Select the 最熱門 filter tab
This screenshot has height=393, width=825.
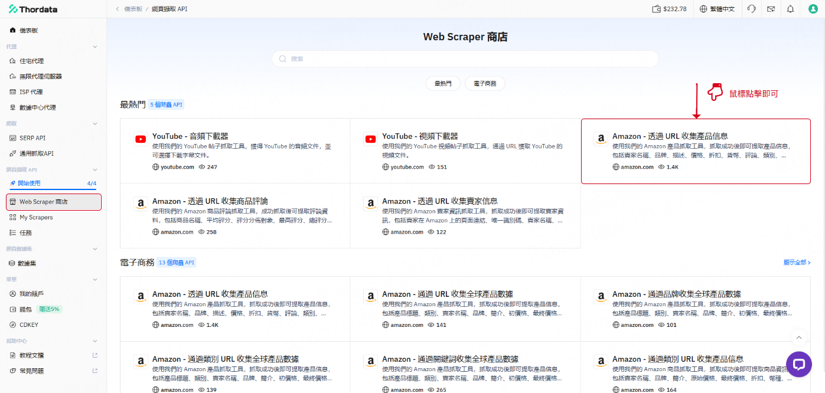(443, 84)
